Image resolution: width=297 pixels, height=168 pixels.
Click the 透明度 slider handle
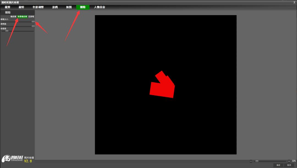(x=33, y=26)
